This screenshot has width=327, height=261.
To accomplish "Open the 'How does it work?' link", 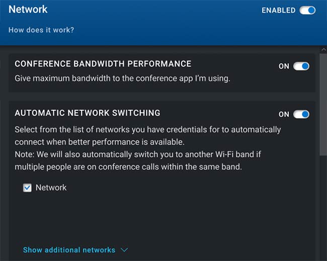I will (x=41, y=30).
